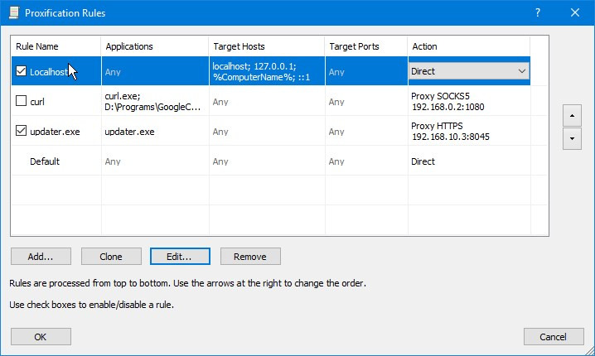Screen dimensions: 595x356
Task: Click Proxy HTTPS 192.168.10.3:8045 action cell
Action: tap(469, 131)
